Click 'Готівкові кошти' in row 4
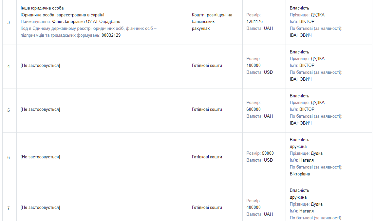374x221 pixels. point(207,66)
